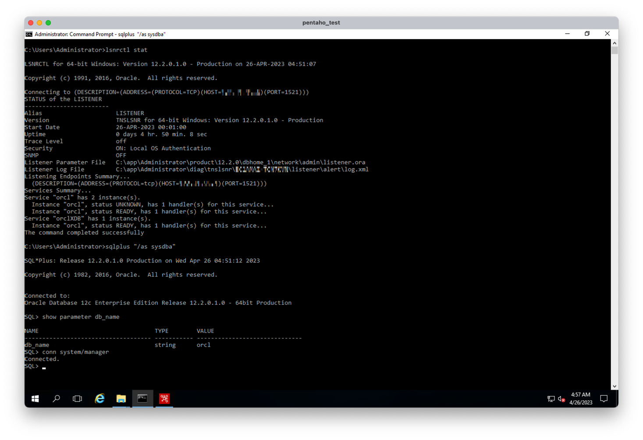
Task: Open Task View on the taskbar
Action: (x=77, y=398)
